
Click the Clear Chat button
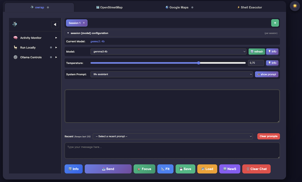click(256, 169)
